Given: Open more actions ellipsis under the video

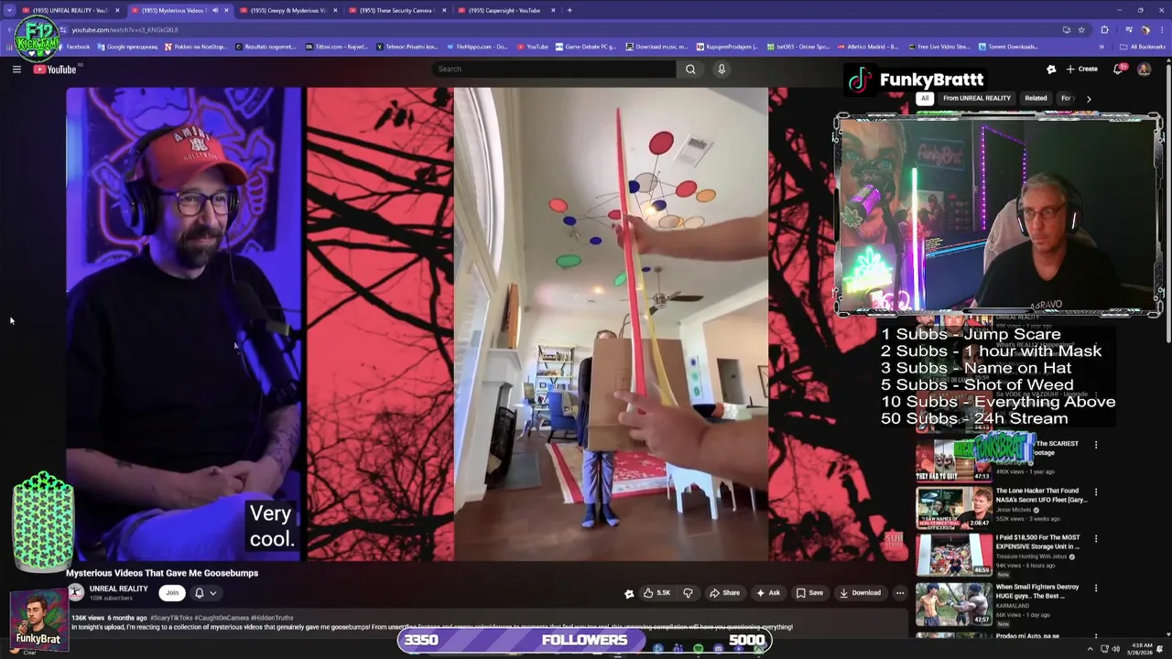Looking at the screenshot, I should pyautogui.click(x=900, y=592).
